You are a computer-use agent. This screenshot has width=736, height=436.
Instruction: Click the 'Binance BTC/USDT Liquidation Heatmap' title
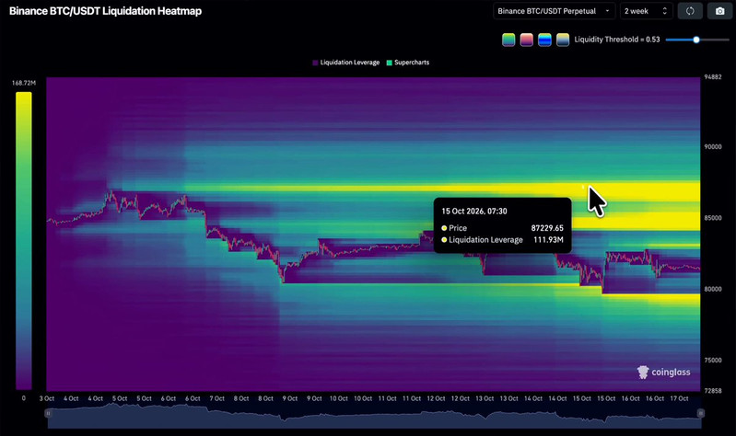105,11
